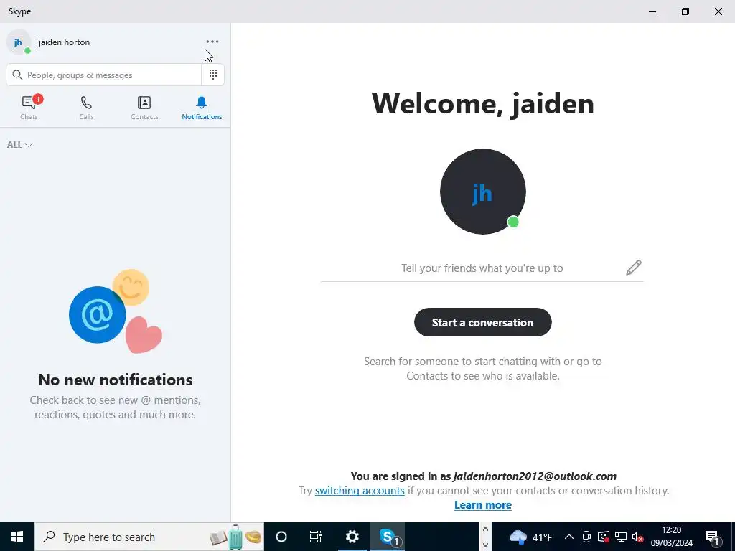Click Start a conversation button
Viewport: 735px width, 551px height.
[483, 322]
